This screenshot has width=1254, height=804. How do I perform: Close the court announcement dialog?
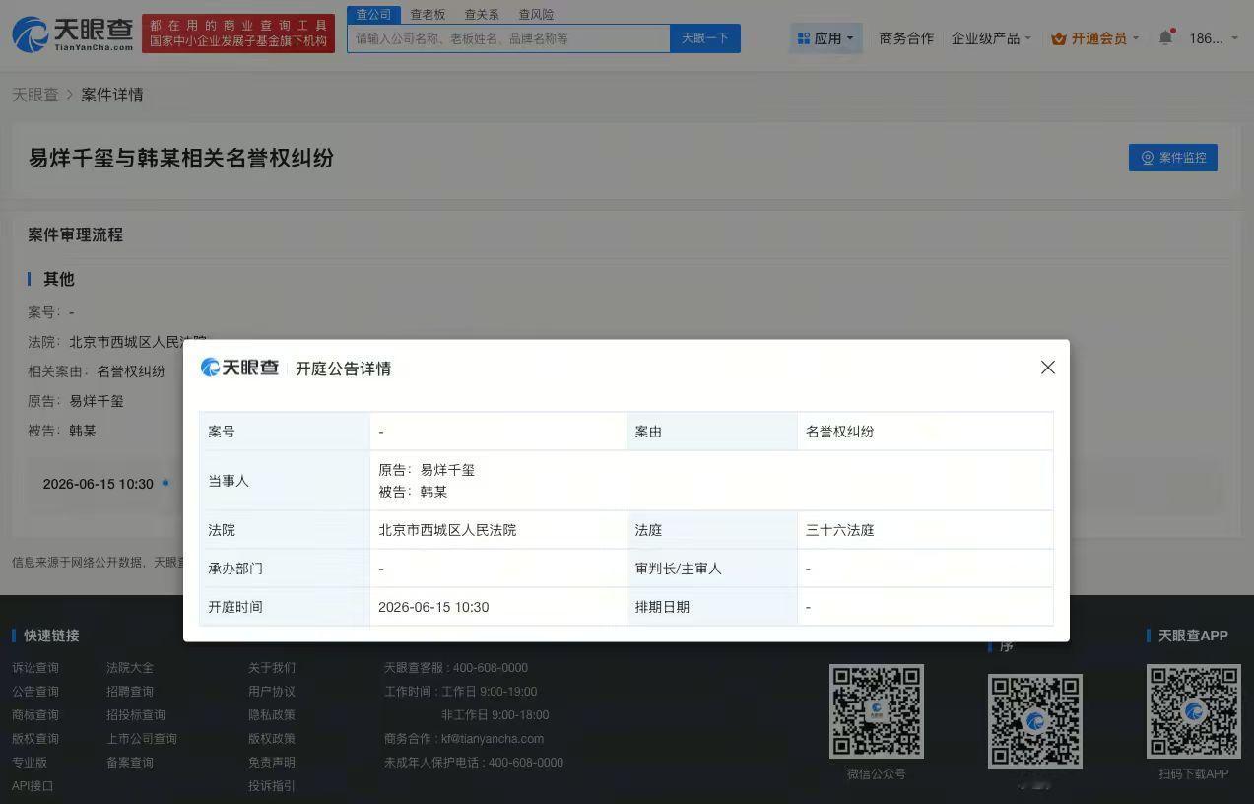(1048, 368)
